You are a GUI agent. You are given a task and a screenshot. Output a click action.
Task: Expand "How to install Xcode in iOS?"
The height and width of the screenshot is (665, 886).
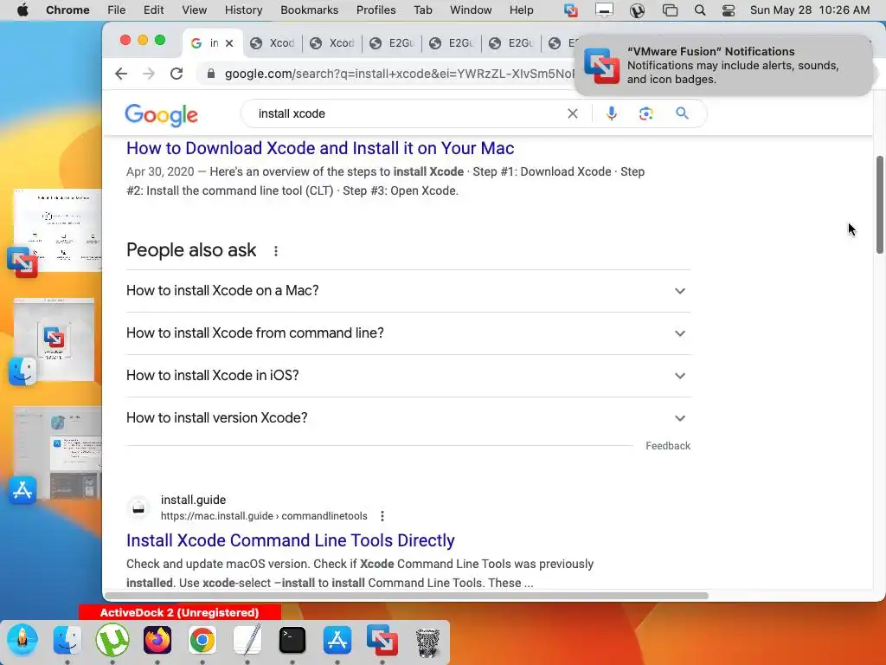408,376
